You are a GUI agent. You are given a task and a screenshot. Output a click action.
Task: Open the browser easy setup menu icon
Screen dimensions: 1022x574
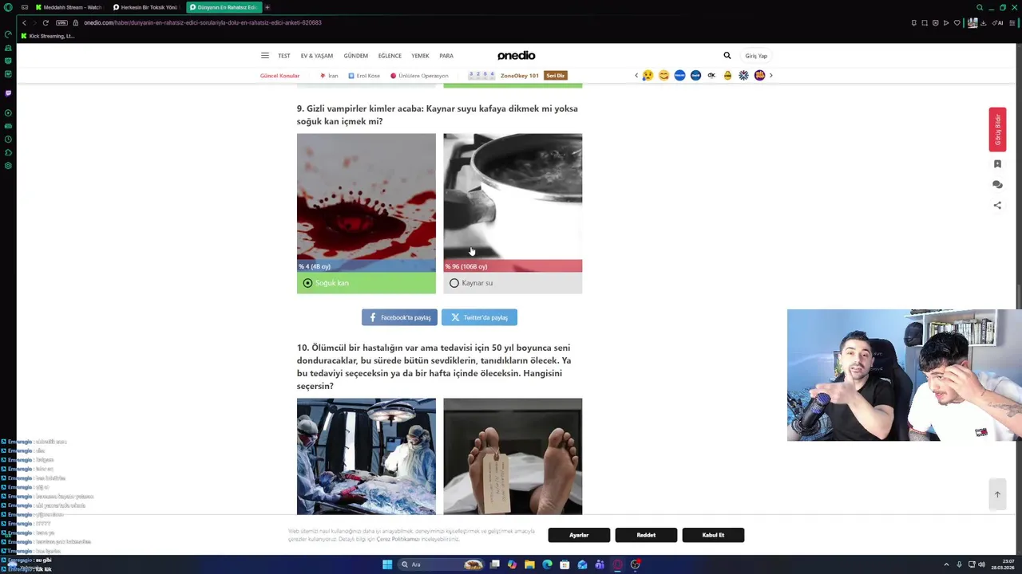[x=1011, y=22]
